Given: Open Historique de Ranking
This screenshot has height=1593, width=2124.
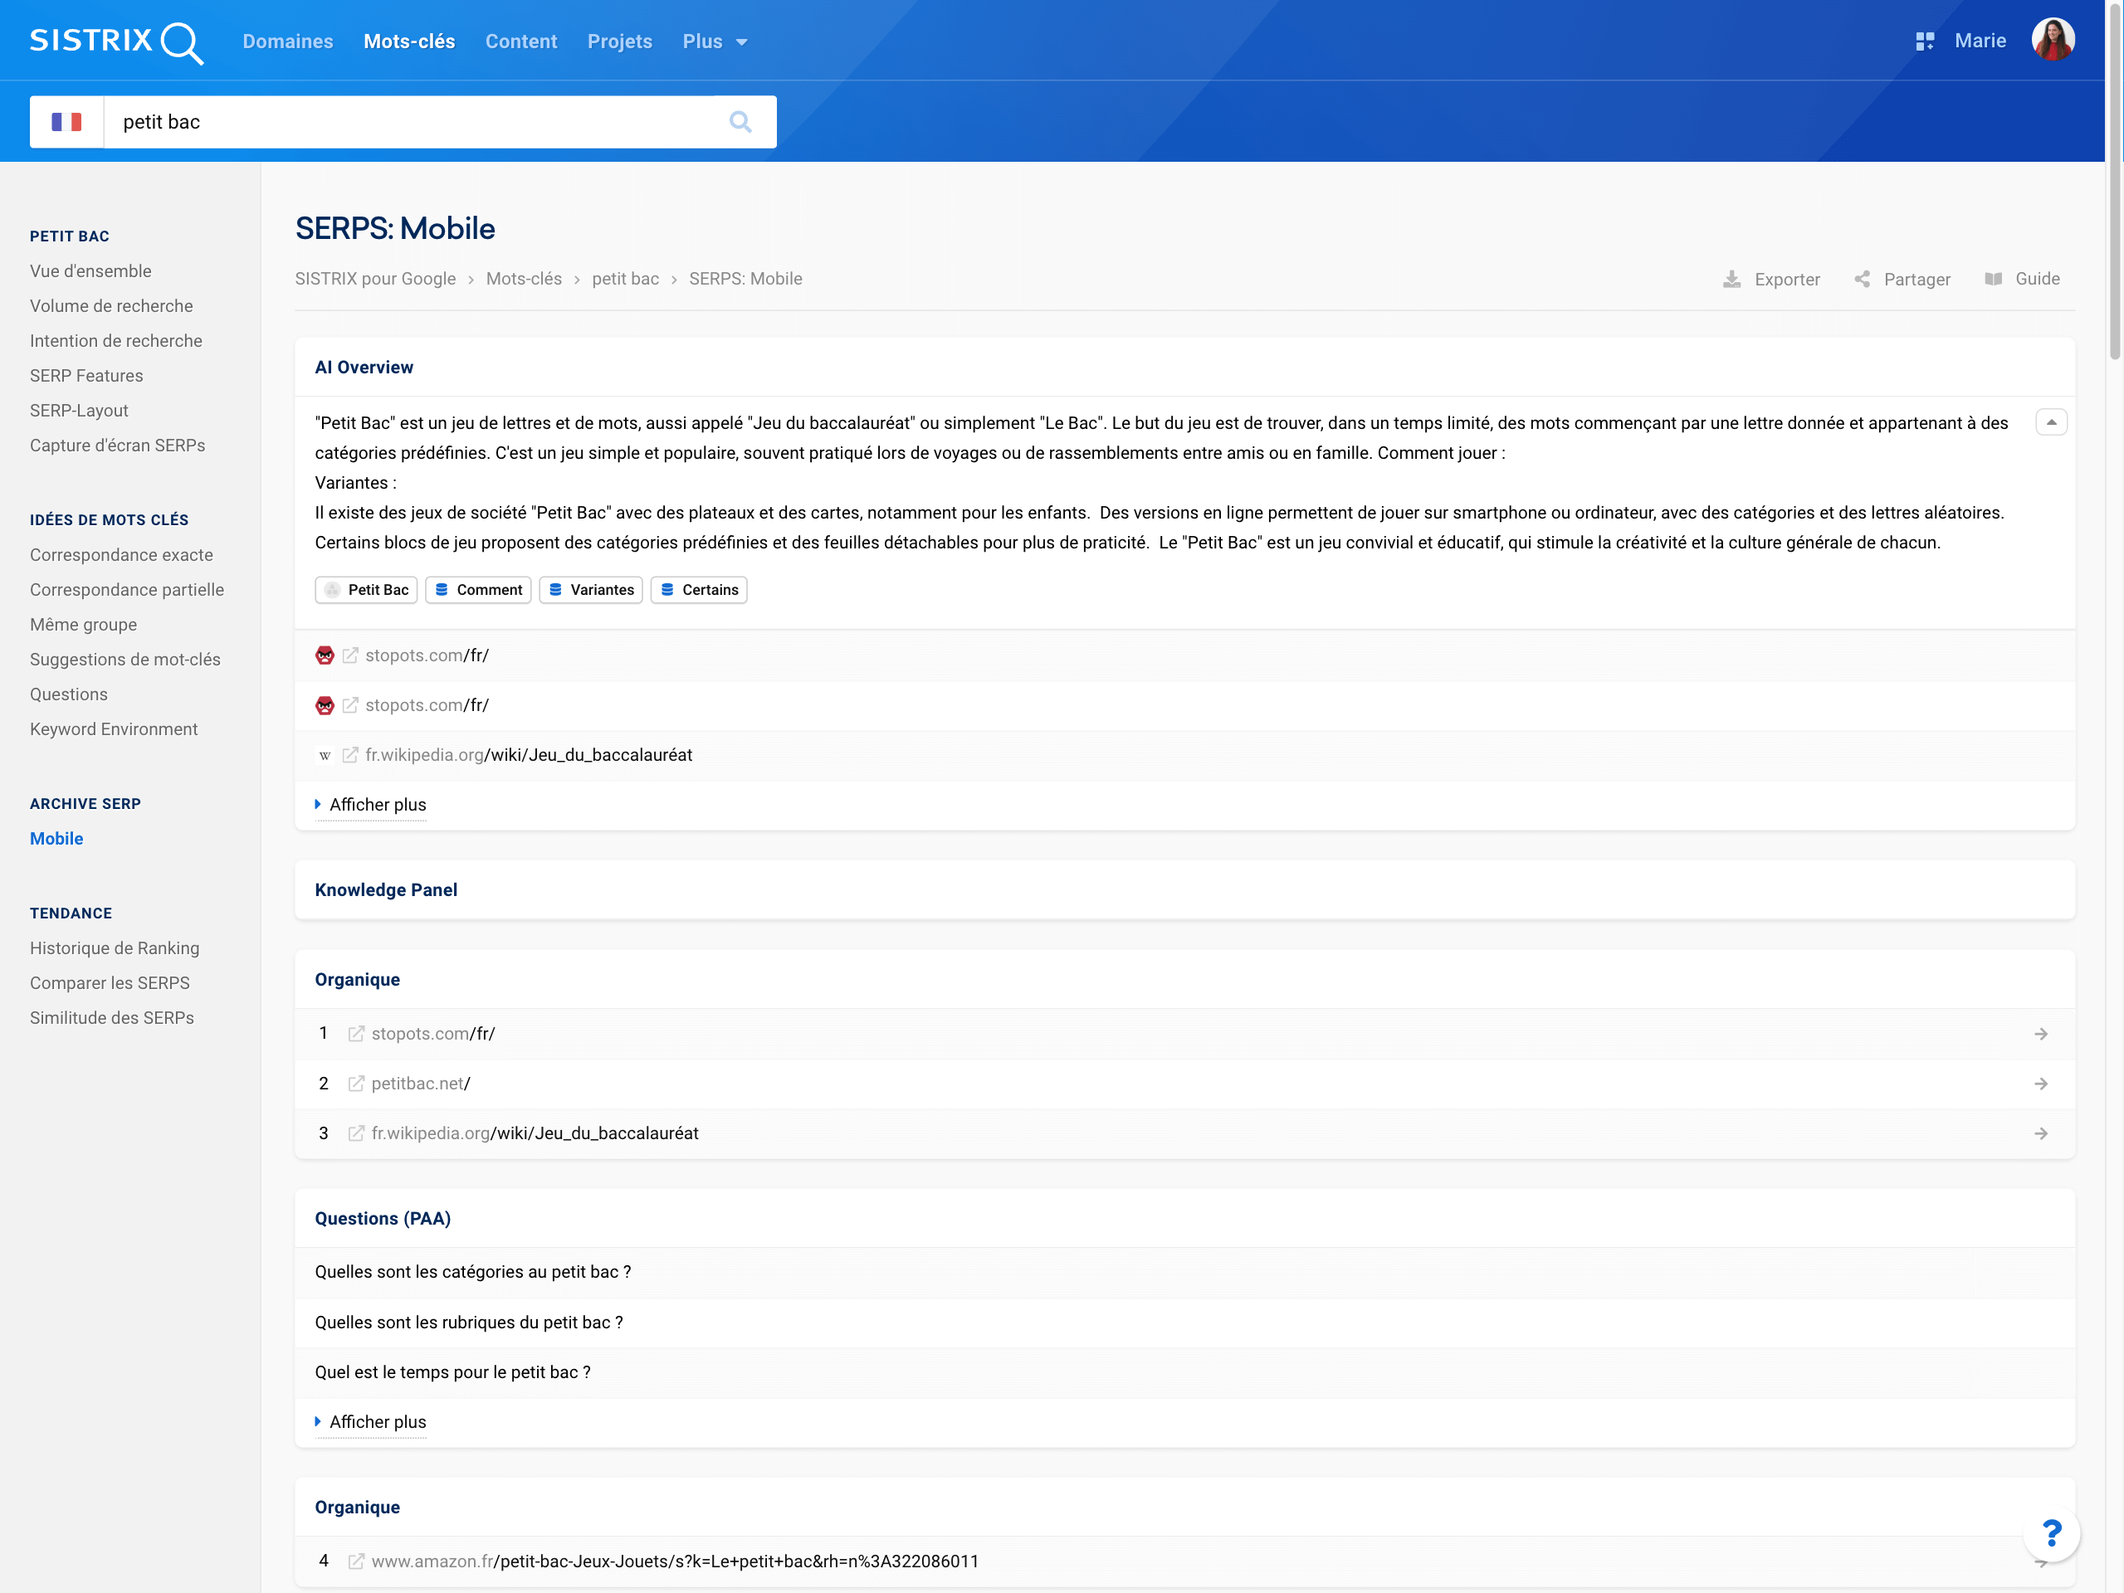Looking at the screenshot, I should [115, 948].
